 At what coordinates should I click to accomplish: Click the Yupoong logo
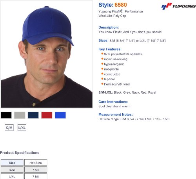coord(178,6)
